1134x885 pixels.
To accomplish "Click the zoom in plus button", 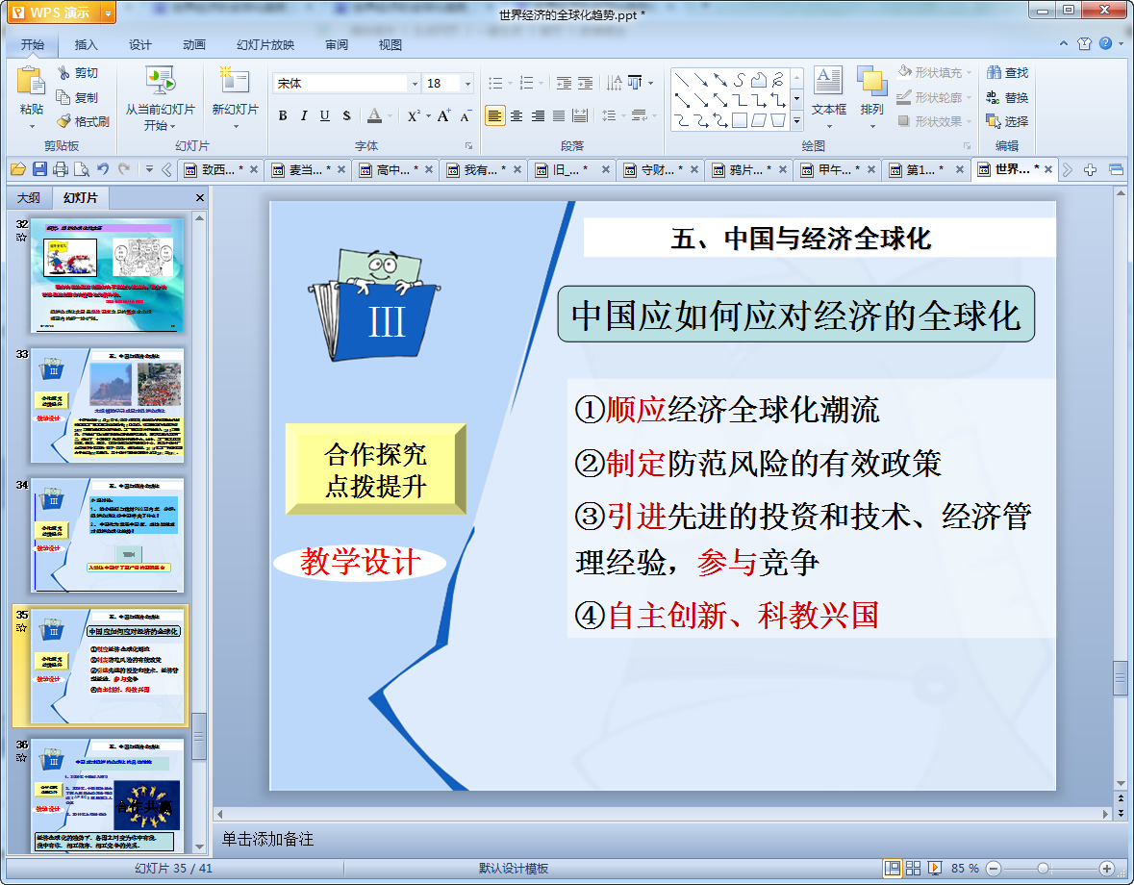I will click(1106, 869).
